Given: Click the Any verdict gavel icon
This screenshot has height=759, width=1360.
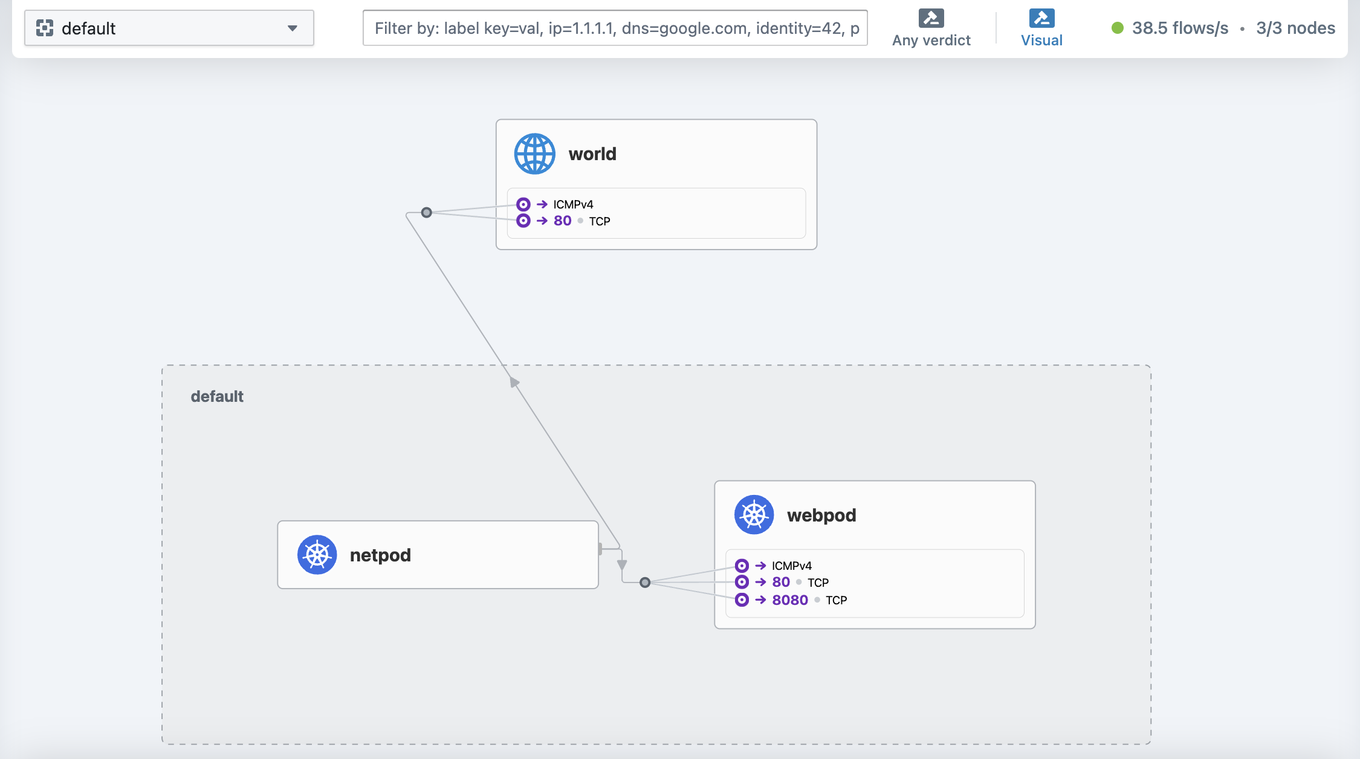Looking at the screenshot, I should pos(931,18).
